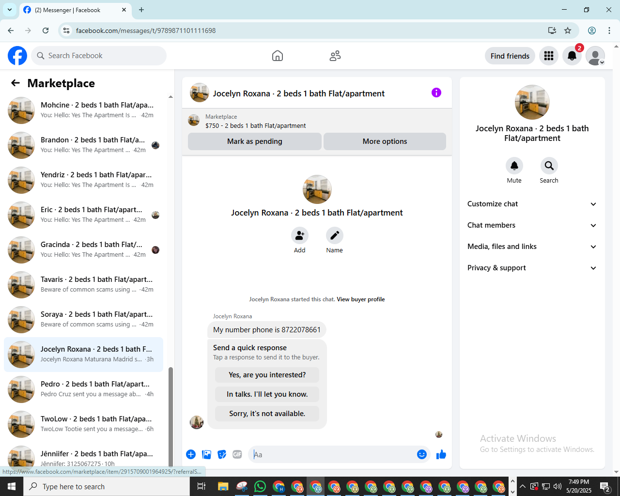Open Yendriz conversation in list
The image size is (620, 496).
[83, 180]
